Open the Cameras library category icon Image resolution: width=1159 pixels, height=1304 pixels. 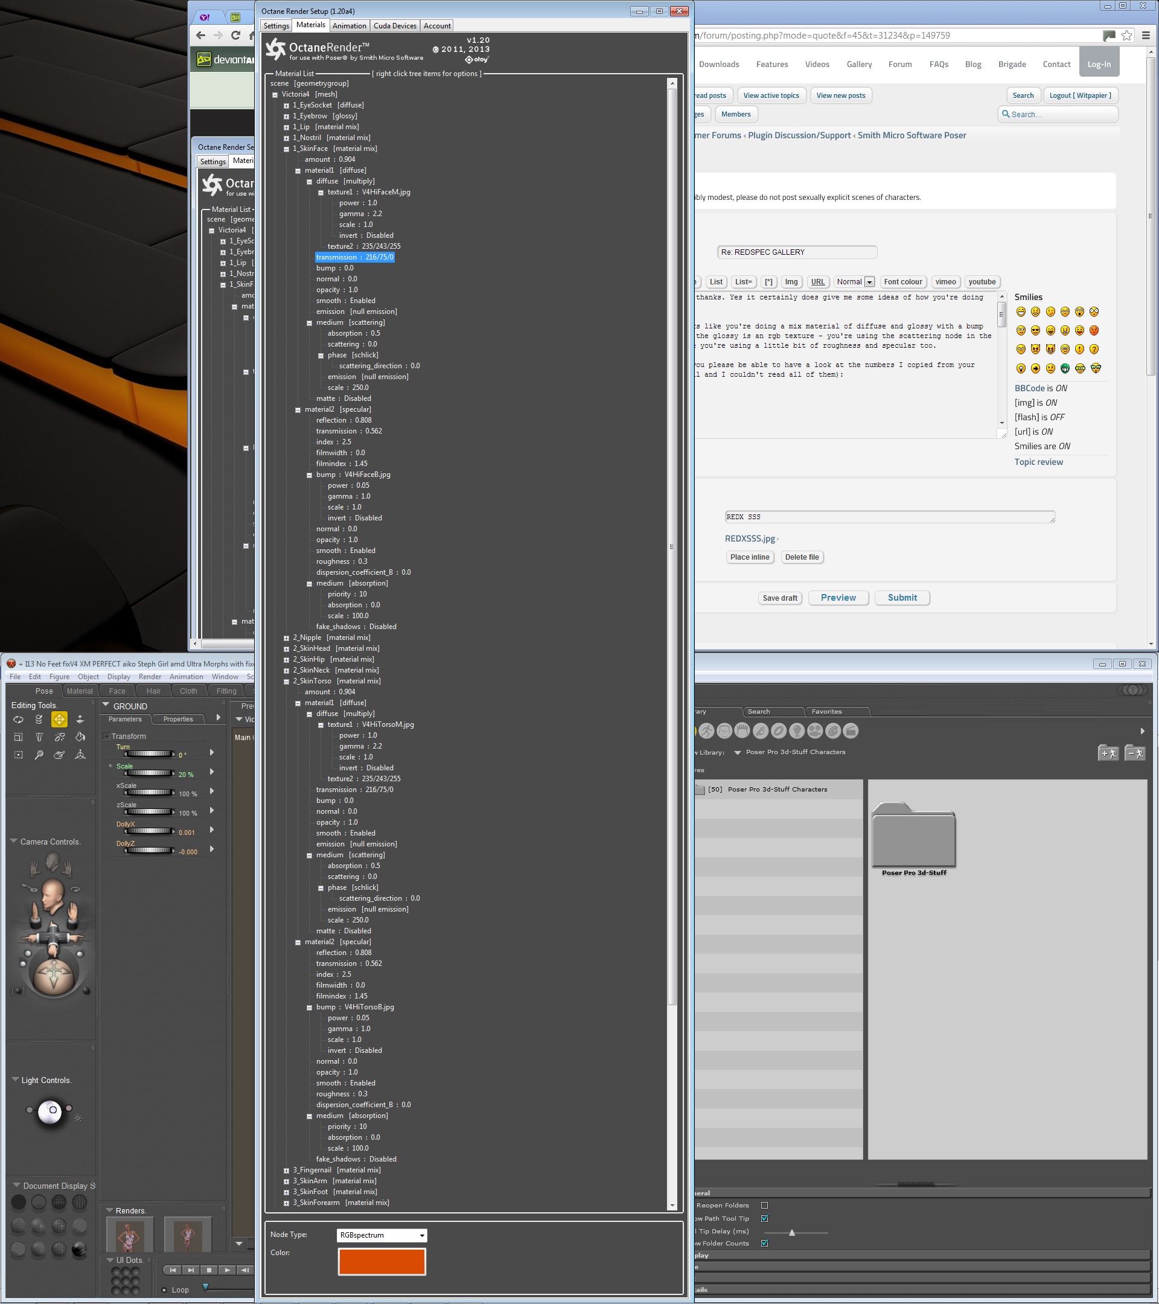[x=814, y=731]
